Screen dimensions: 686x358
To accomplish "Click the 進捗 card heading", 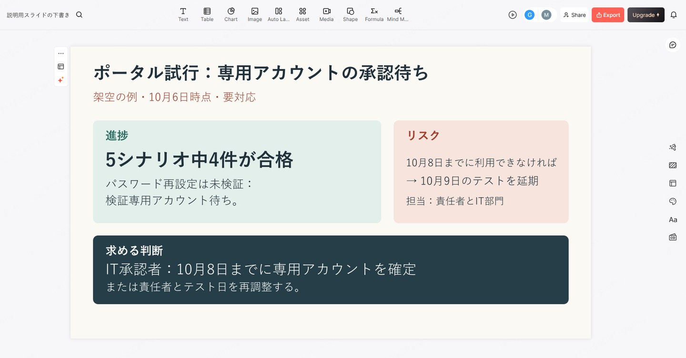I will tap(117, 135).
